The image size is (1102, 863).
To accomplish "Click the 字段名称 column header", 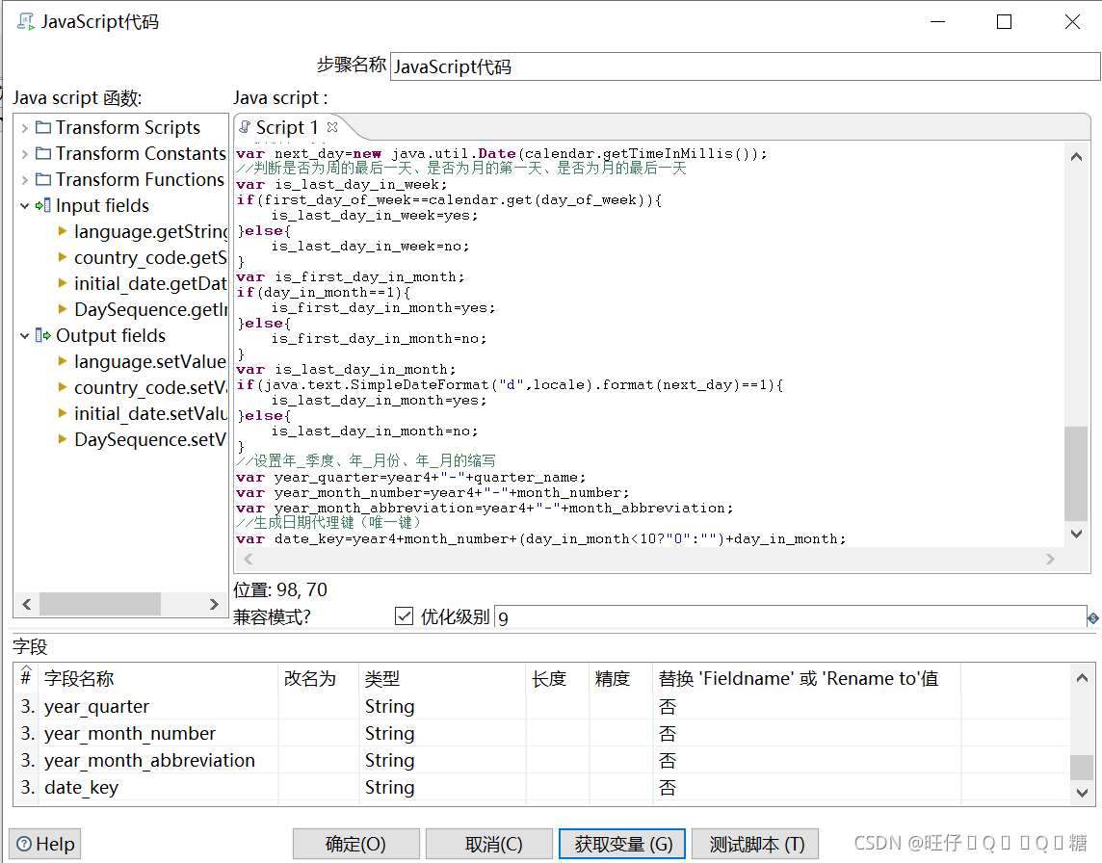I will 159,678.
